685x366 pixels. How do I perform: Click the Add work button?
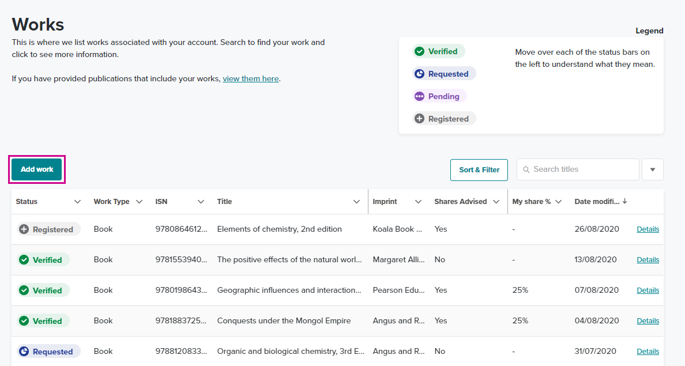tap(37, 169)
